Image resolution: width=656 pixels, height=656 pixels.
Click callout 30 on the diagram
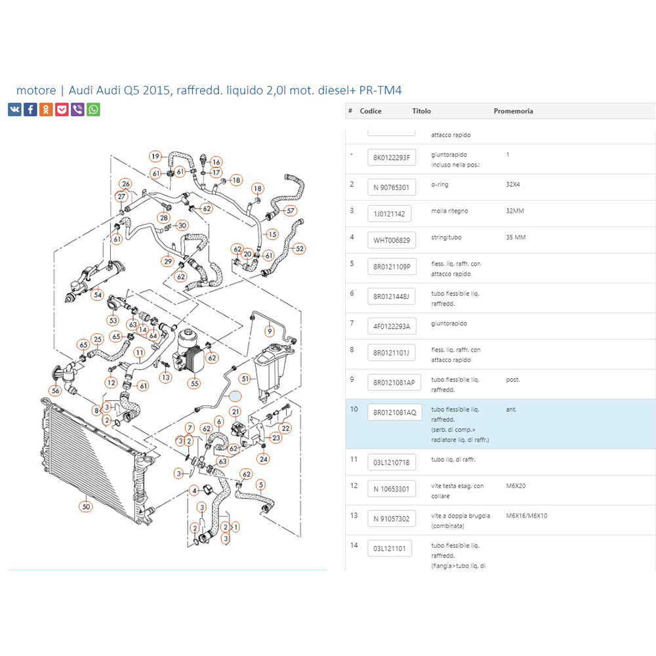click(182, 226)
